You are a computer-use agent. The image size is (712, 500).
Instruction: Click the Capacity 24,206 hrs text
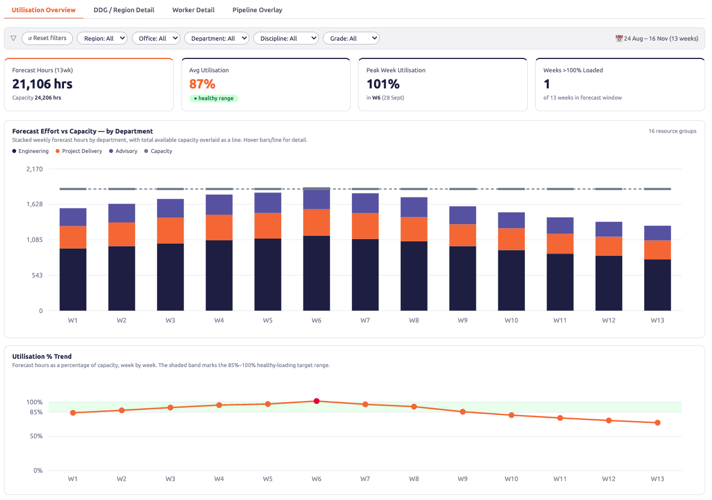point(37,97)
